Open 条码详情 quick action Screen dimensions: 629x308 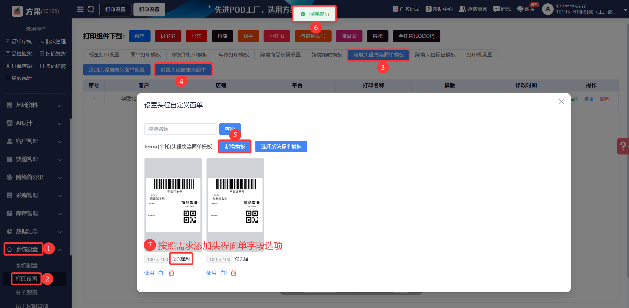[x=53, y=66]
